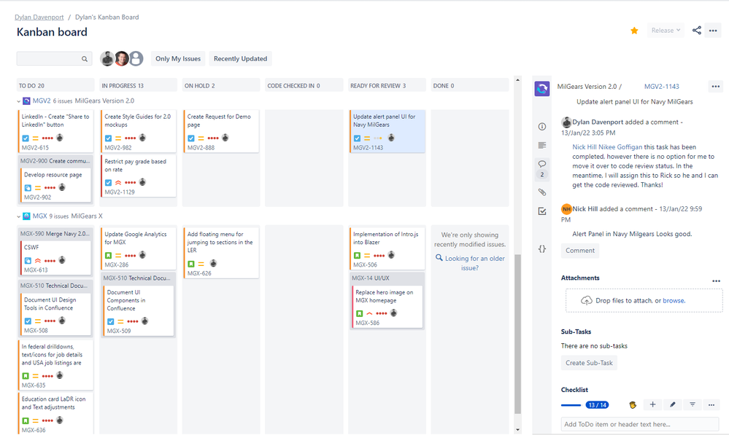Click TO DO 20 column header
This screenshot has width=729, height=435.
(x=55, y=85)
